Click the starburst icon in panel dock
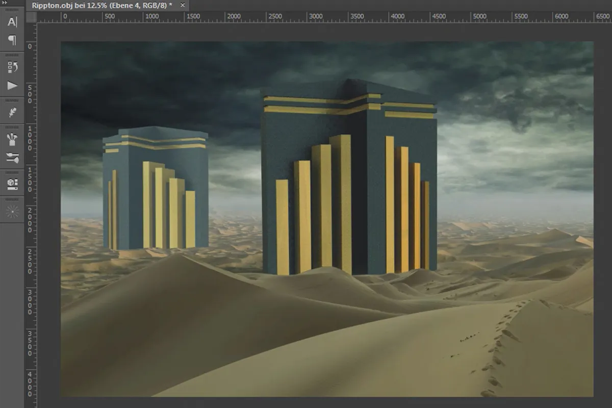 pyautogui.click(x=12, y=212)
